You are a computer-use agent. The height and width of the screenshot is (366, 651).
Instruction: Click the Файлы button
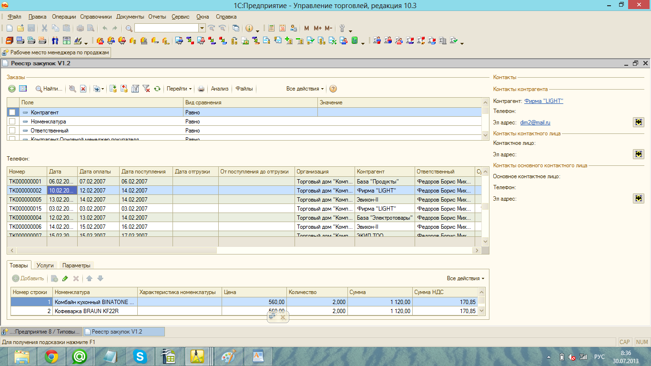244,89
